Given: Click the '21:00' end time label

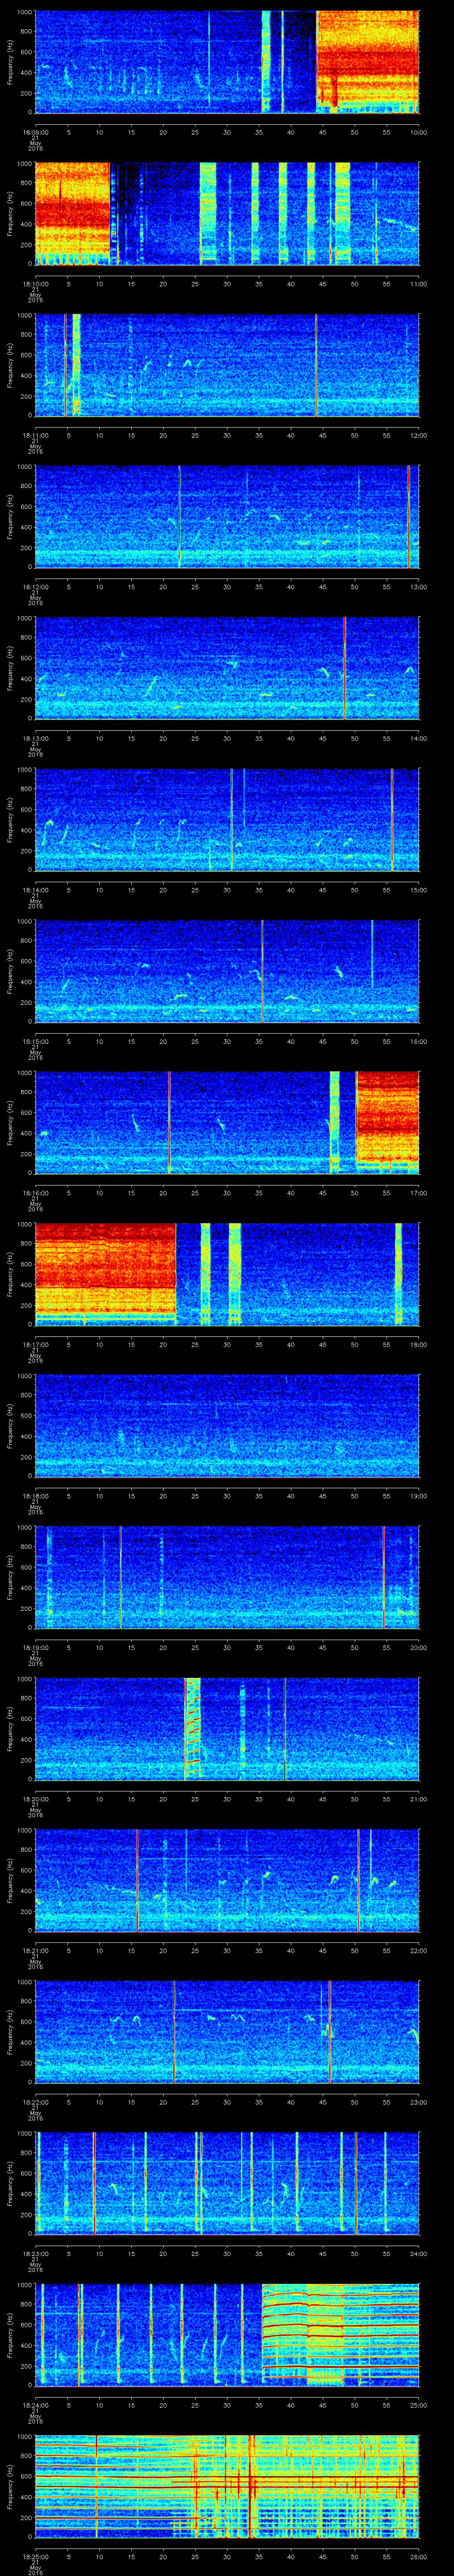Looking at the screenshot, I should [418, 1799].
